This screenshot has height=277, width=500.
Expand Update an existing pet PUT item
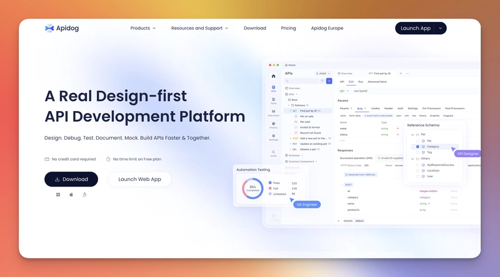[290, 144]
